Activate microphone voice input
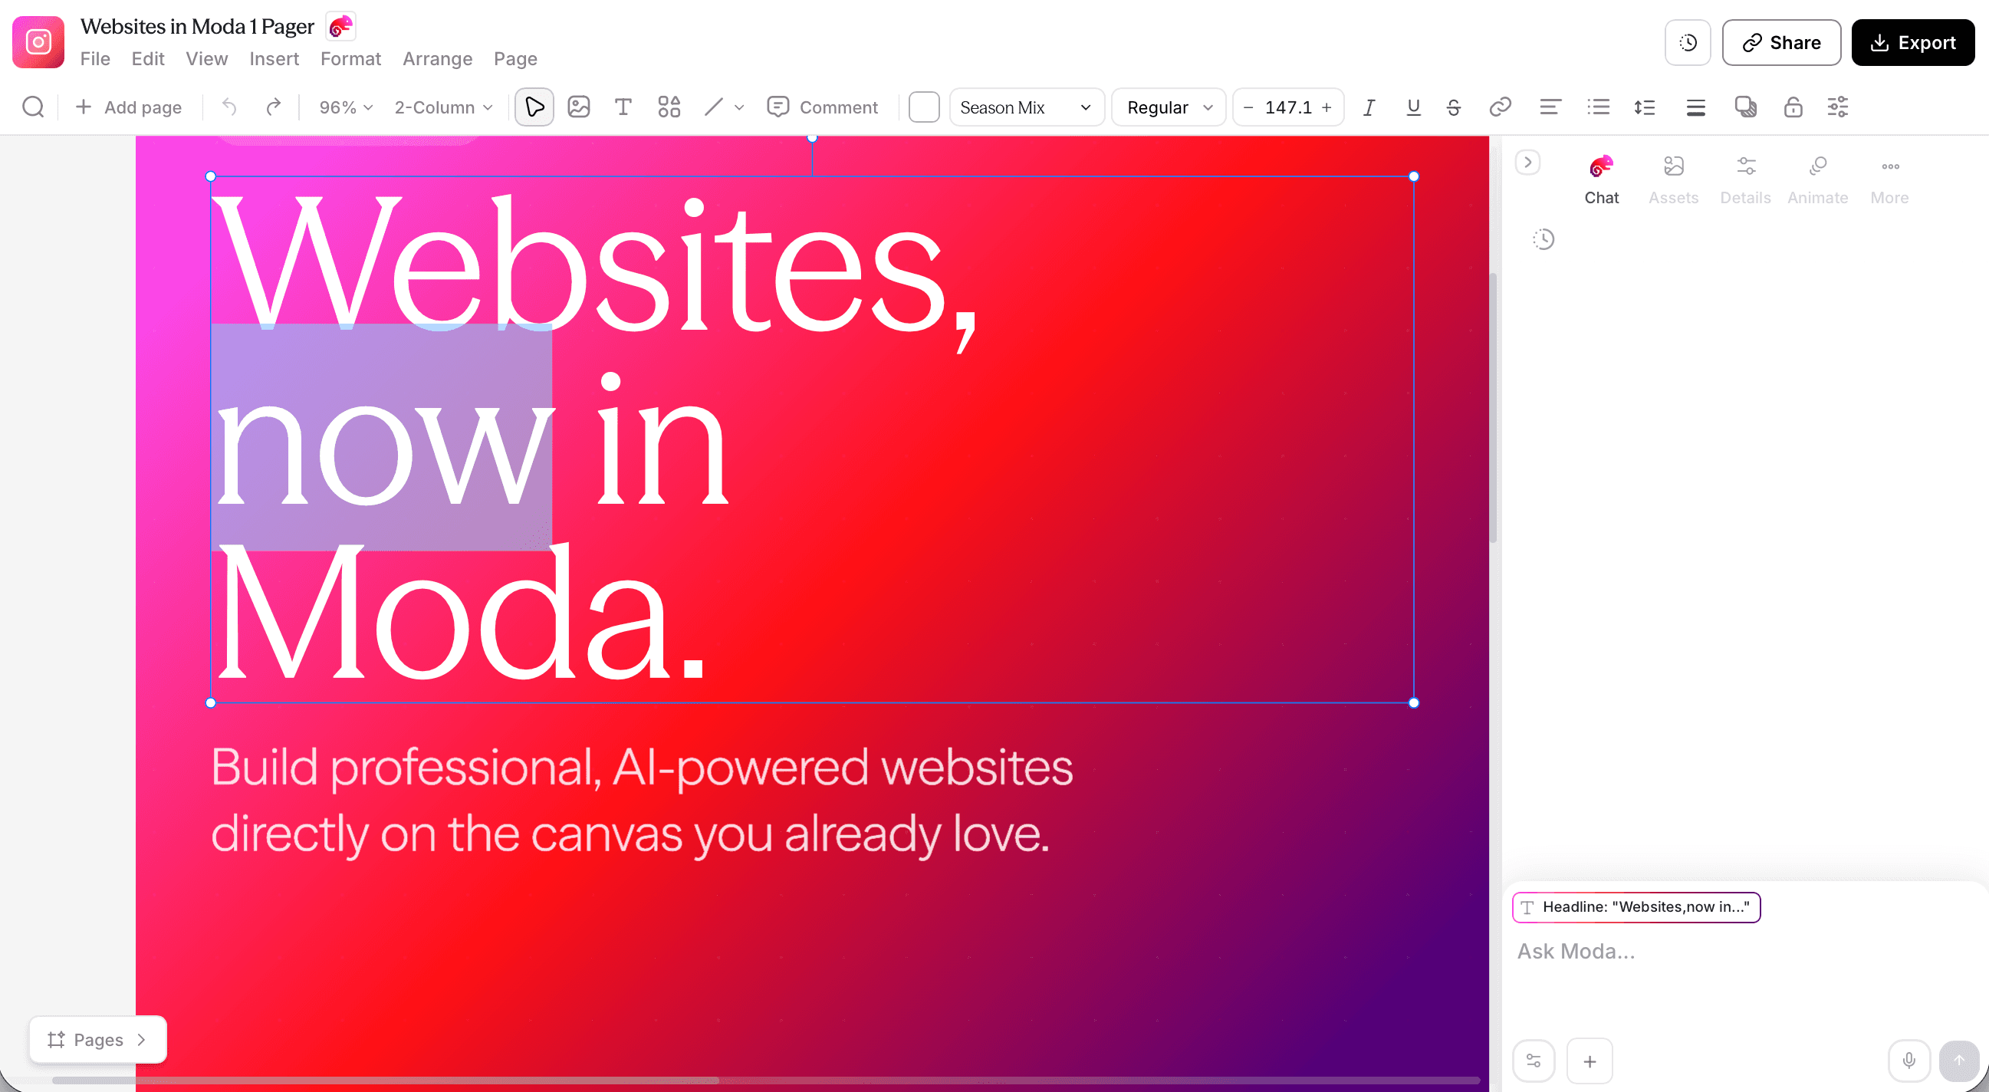This screenshot has height=1092, width=1989. pyautogui.click(x=1908, y=1061)
